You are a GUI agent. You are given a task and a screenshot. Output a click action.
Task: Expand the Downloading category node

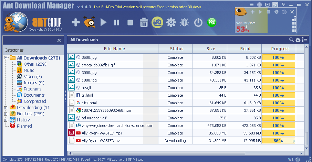coord(6,108)
